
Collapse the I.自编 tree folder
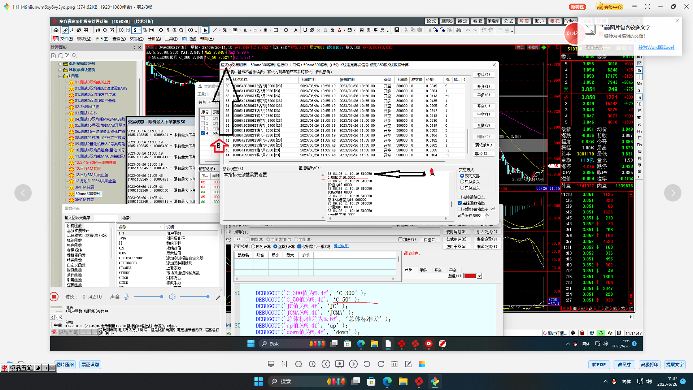point(60,76)
